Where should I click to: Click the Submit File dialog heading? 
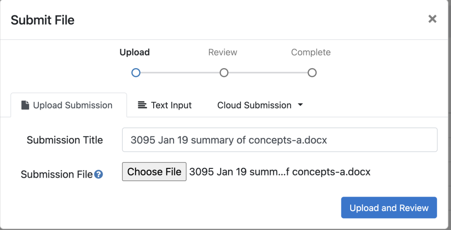(x=43, y=20)
